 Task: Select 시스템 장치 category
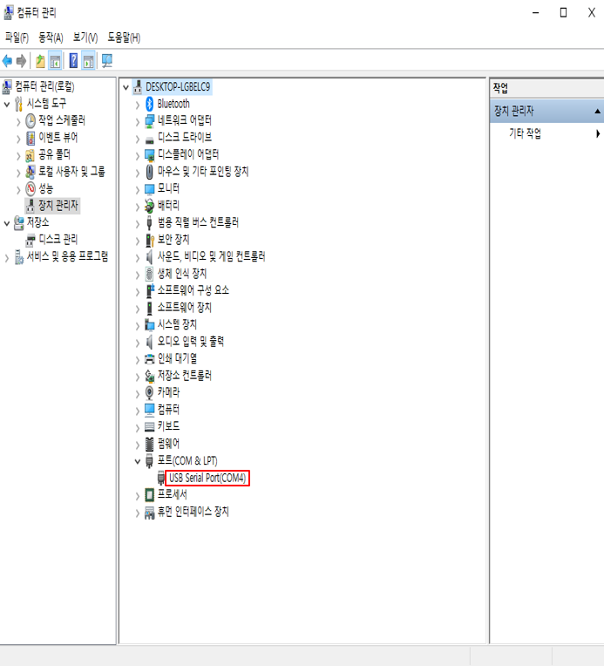coord(177,324)
